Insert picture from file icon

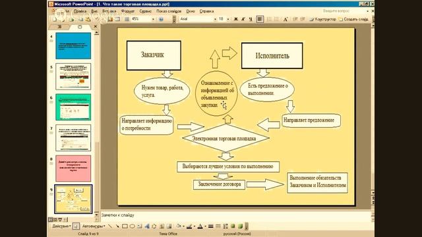coord(169,226)
